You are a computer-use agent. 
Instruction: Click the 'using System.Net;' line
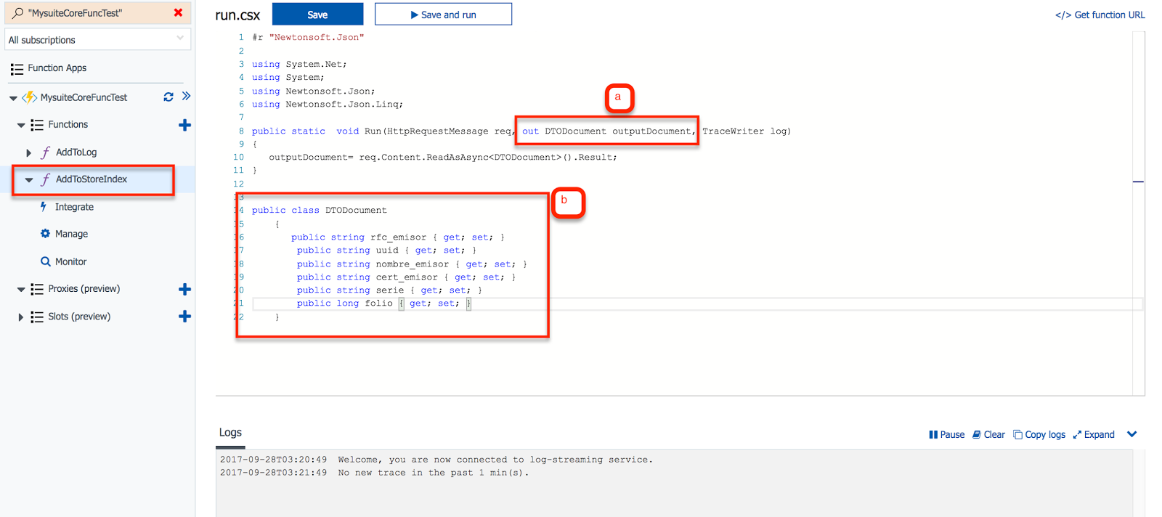tap(299, 64)
